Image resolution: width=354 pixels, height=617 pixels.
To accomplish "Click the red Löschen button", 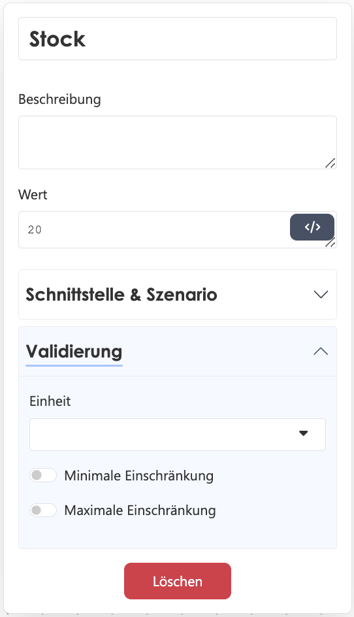I will point(178,581).
